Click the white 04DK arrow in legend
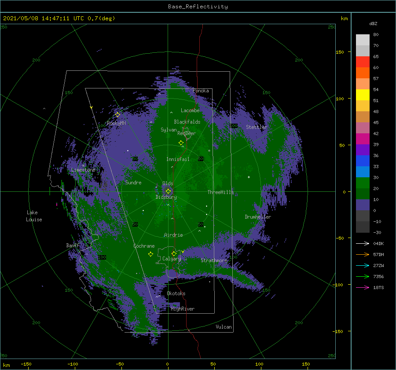396x370 pixels. (363, 244)
